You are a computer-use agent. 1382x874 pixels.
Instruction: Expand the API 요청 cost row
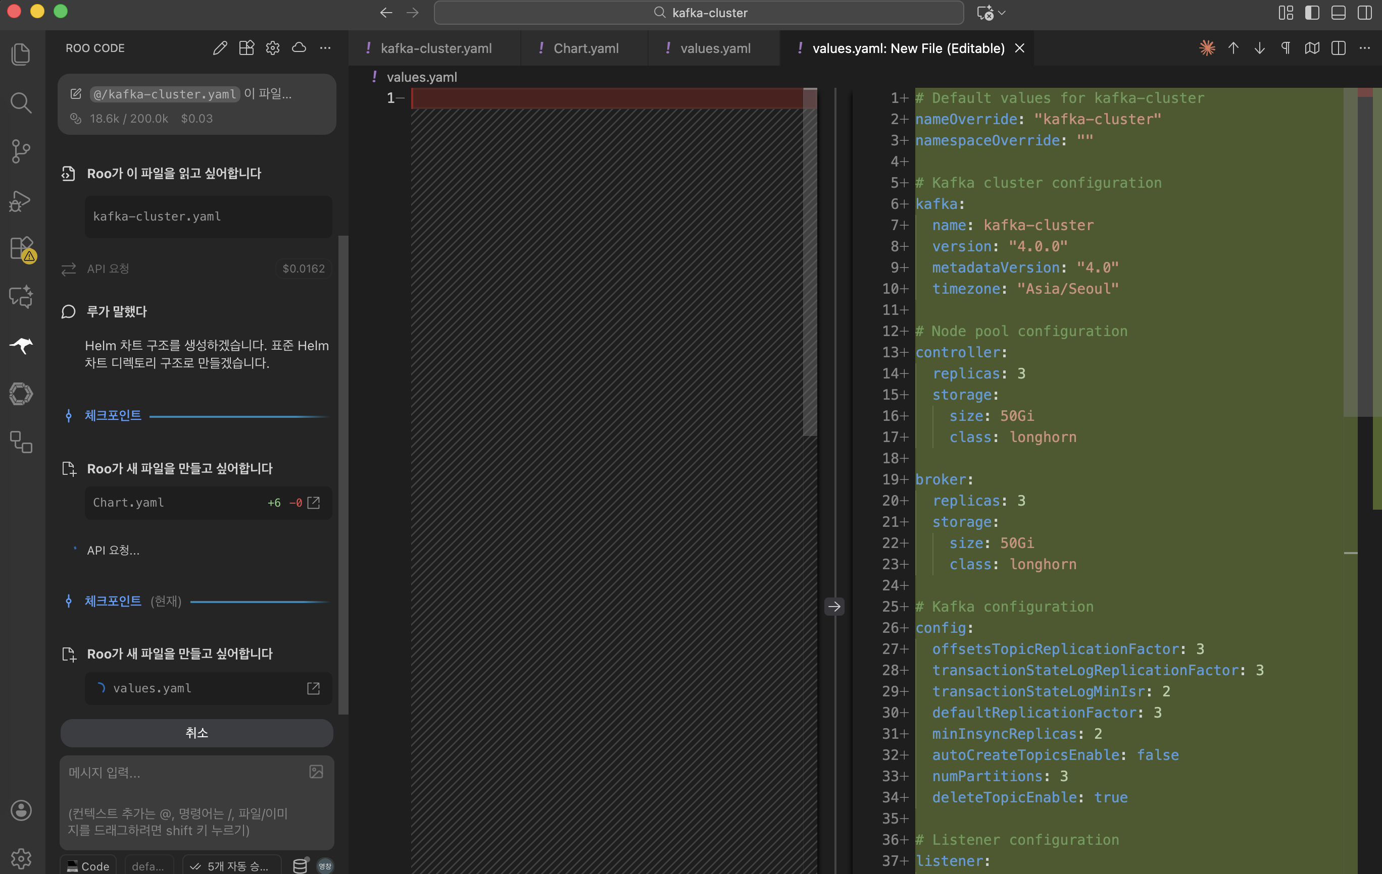(195, 268)
